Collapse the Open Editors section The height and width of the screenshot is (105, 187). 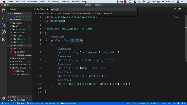coord(16,13)
